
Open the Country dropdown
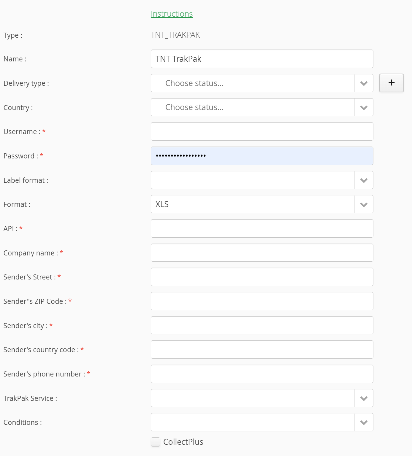coord(262,107)
